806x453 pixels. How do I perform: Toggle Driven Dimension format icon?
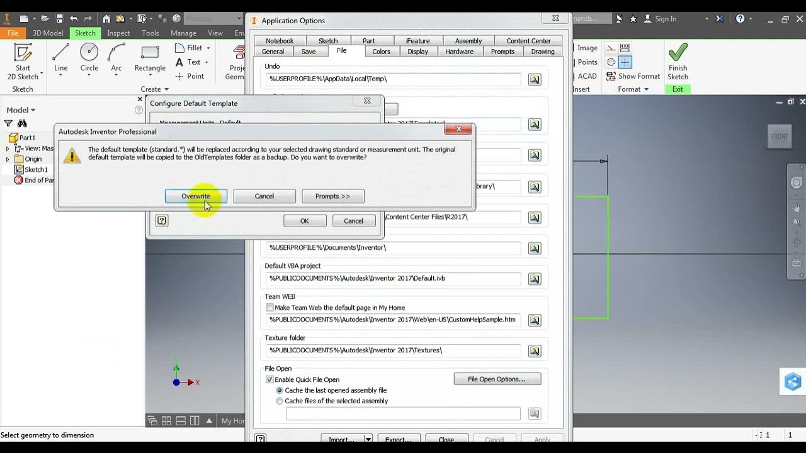point(625,48)
